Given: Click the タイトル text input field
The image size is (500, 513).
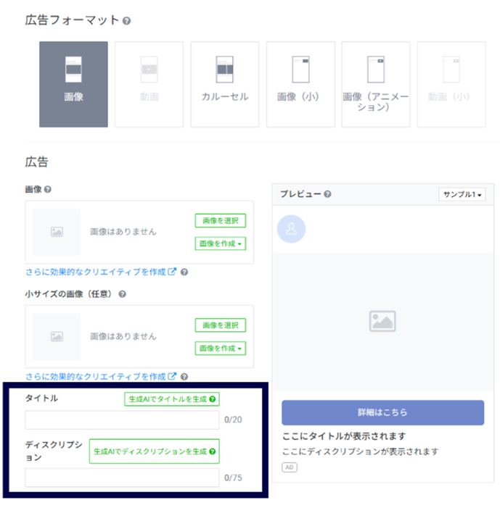Looking at the screenshot, I should point(122,420).
